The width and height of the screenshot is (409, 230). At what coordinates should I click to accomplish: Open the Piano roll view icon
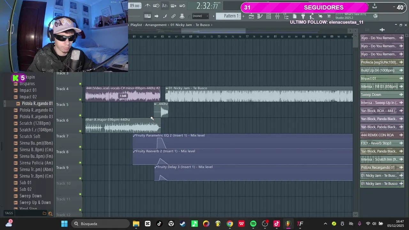(260, 16)
